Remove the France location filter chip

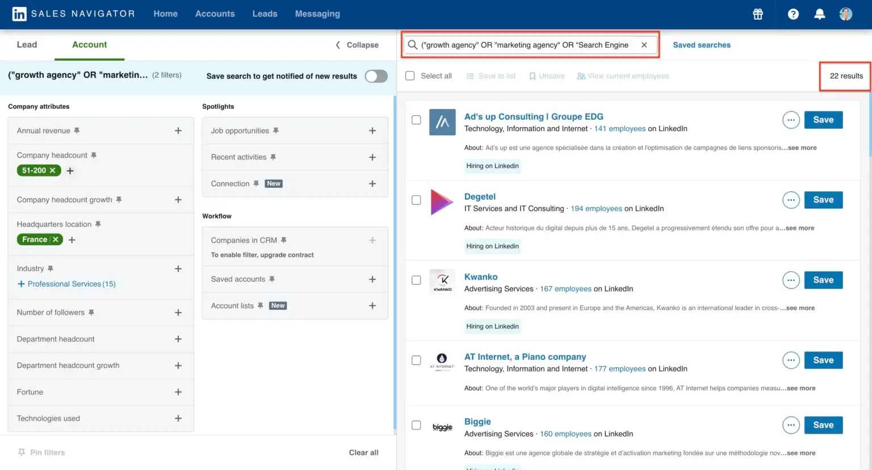click(x=56, y=240)
